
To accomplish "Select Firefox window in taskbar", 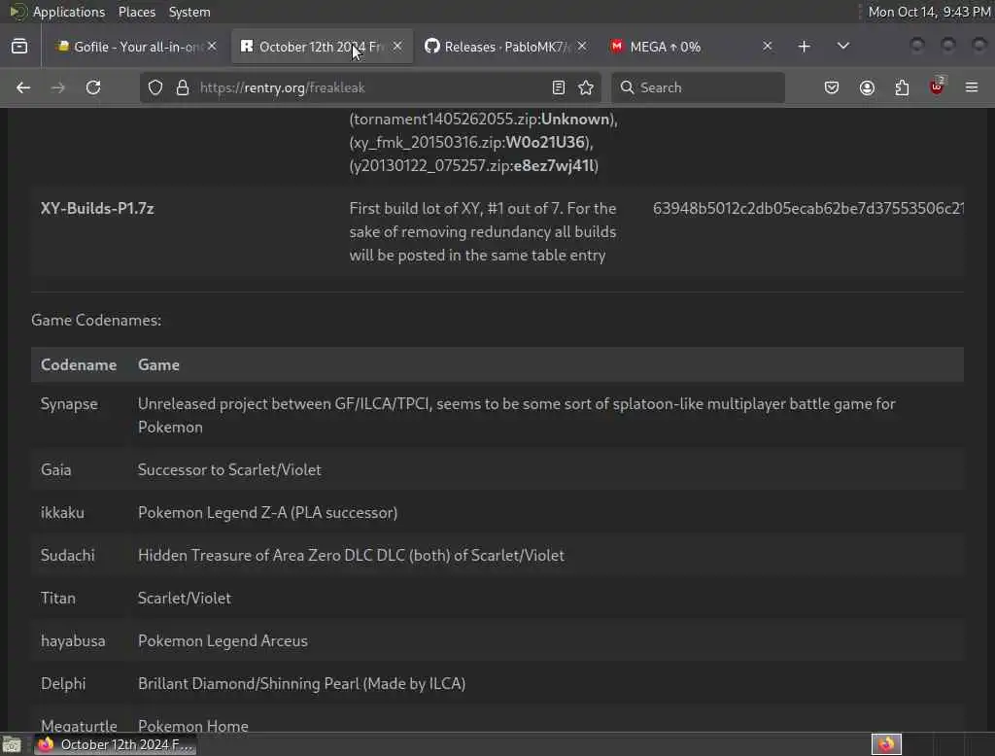I will [115, 744].
